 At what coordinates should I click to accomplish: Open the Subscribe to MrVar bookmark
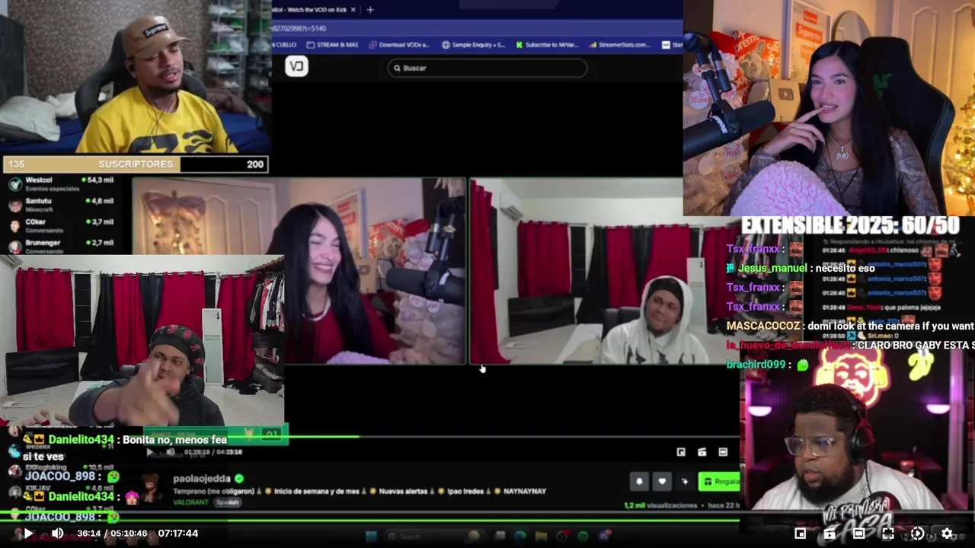(547, 45)
